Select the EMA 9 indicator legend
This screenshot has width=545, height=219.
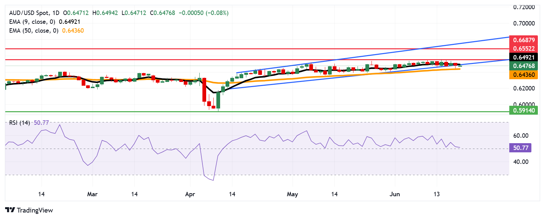(32, 22)
